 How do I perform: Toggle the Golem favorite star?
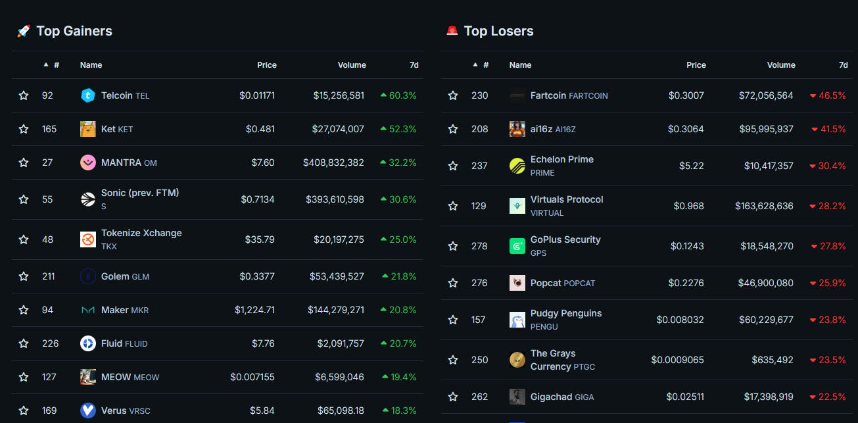[x=24, y=276]
